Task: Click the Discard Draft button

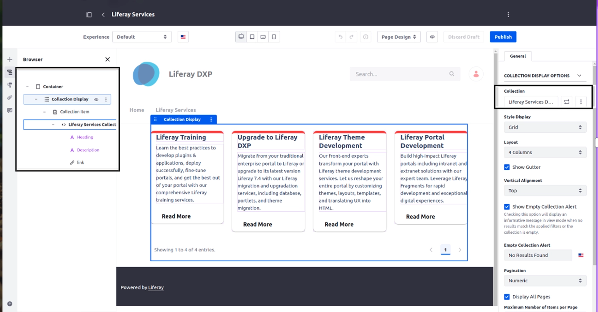Action: click(x=464, y=37)
